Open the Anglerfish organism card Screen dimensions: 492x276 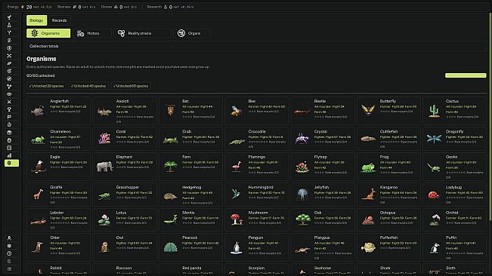point(59,111)
